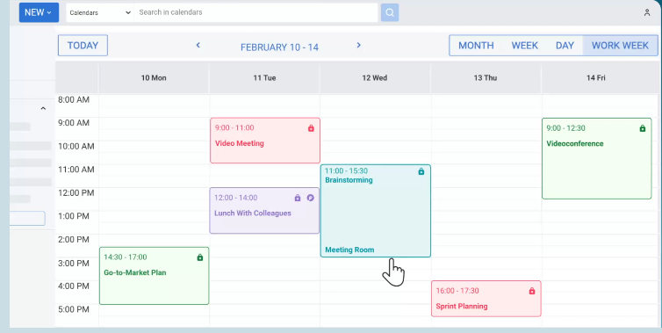Switch to WEEK view
This screenshot has width=662, height=333.
(x=525, y=46)
